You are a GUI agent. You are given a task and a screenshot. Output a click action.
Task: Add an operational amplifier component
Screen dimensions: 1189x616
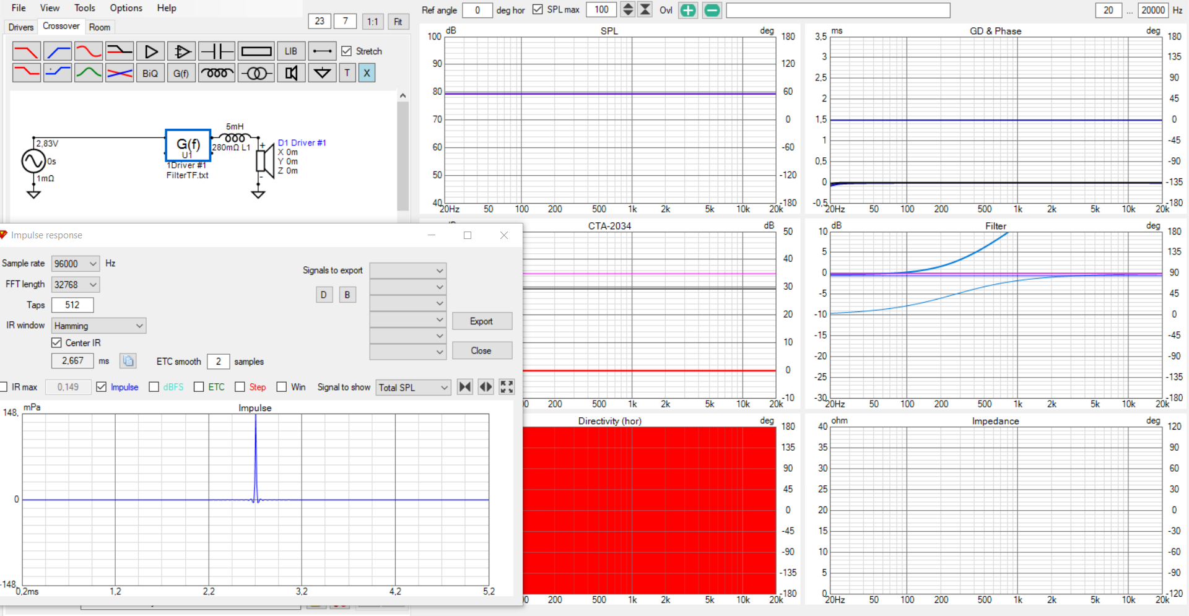181,51
